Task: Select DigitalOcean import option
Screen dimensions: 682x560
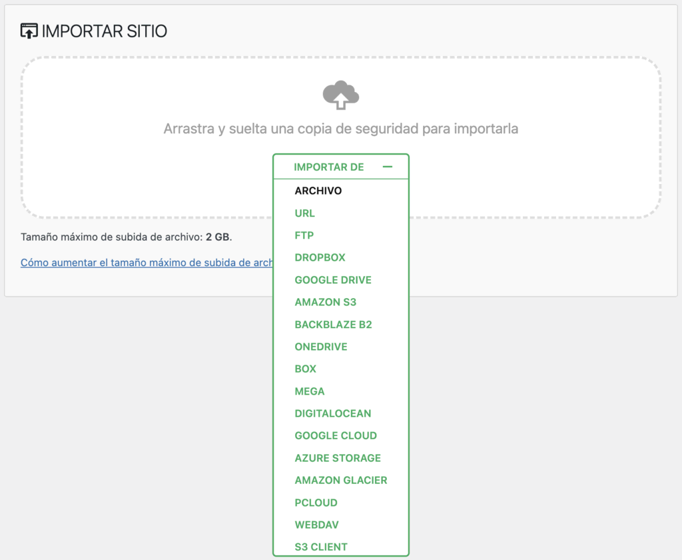Action: click(x=332, y=413)
